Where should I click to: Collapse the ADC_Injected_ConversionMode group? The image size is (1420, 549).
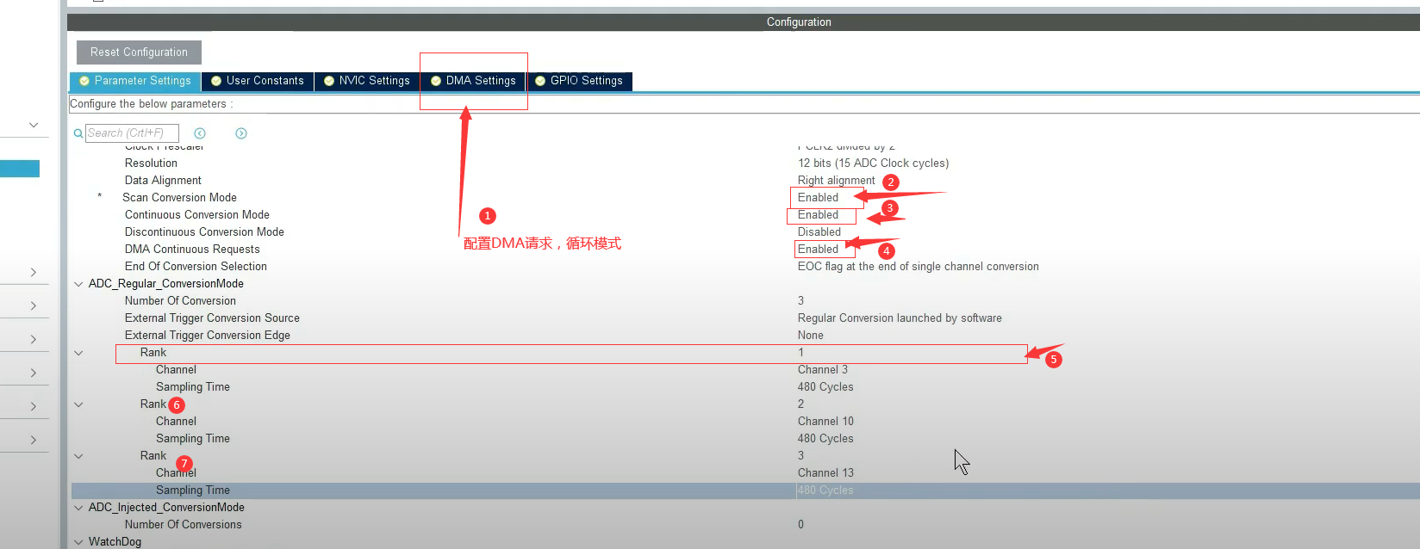coord(78,508)
